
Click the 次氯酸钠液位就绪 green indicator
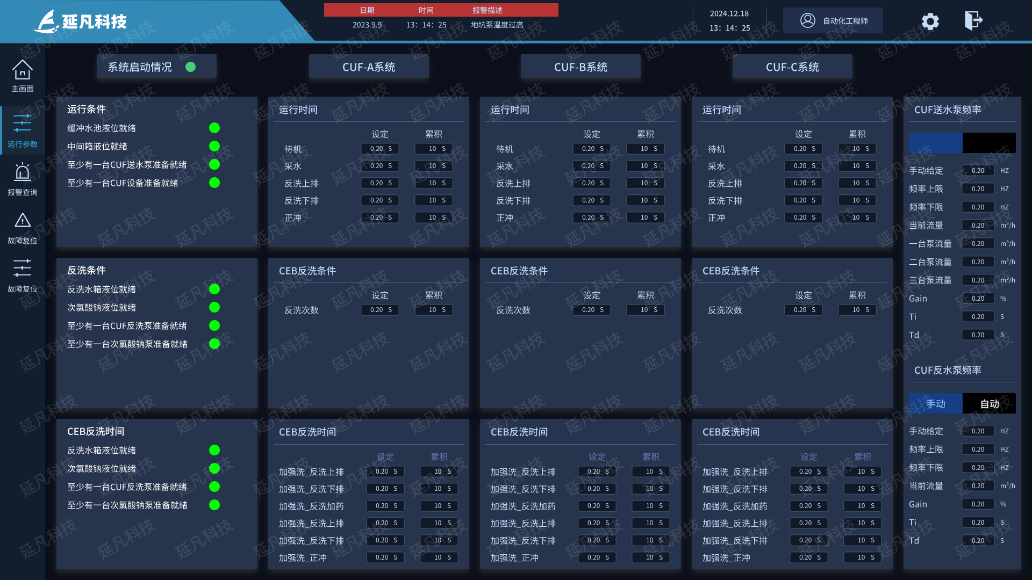point(214,307)
